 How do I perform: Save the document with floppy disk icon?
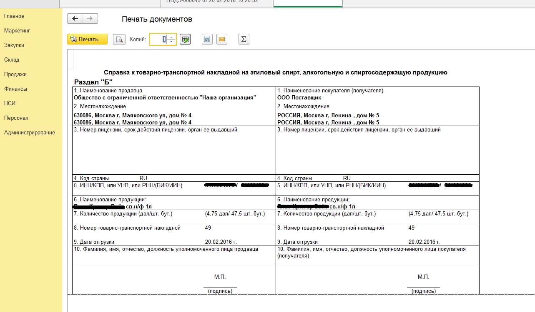[x=207, y=39]
